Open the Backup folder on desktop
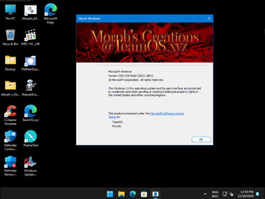 click(10, 63)
